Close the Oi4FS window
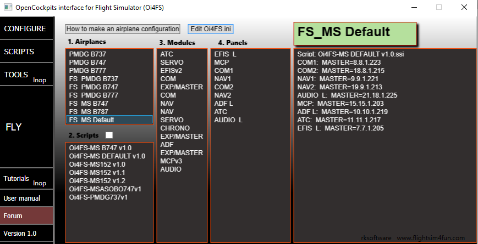This screenshot has height=244, width=478. coord(464,7)
